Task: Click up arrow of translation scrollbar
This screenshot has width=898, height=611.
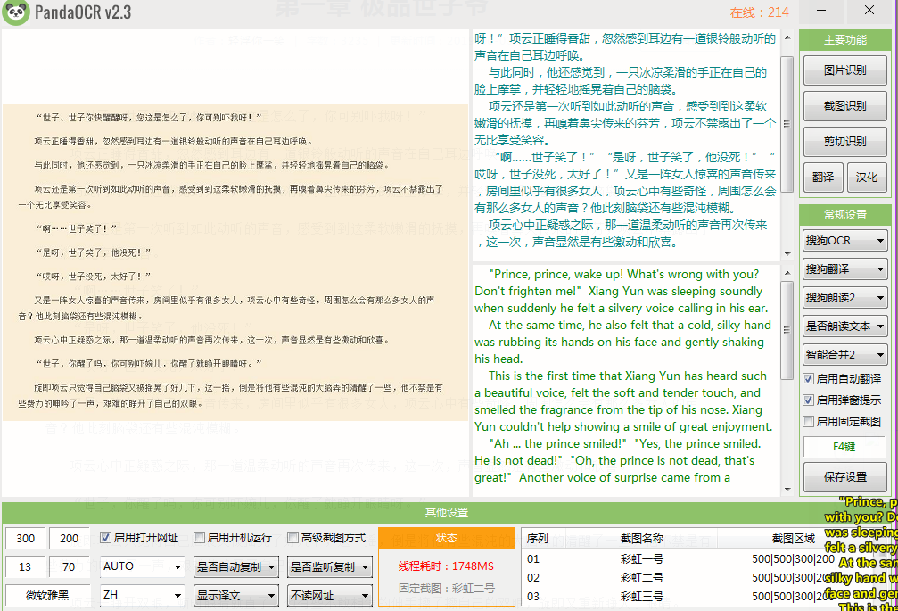Action: (x=787, y=273)
